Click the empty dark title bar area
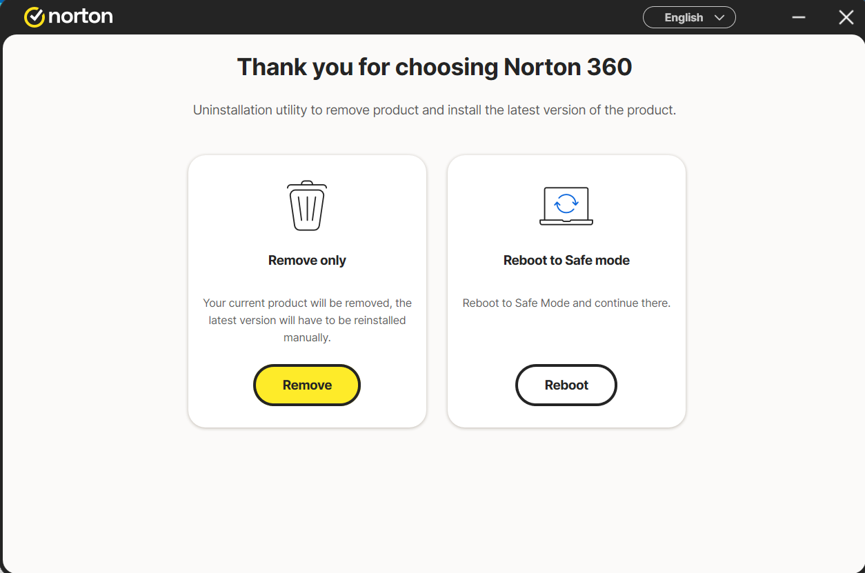Screen dimensions: 865x573 (379, 17)
